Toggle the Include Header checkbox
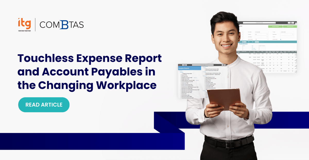Viewport: 309px width, 160px height. [280, 39]
